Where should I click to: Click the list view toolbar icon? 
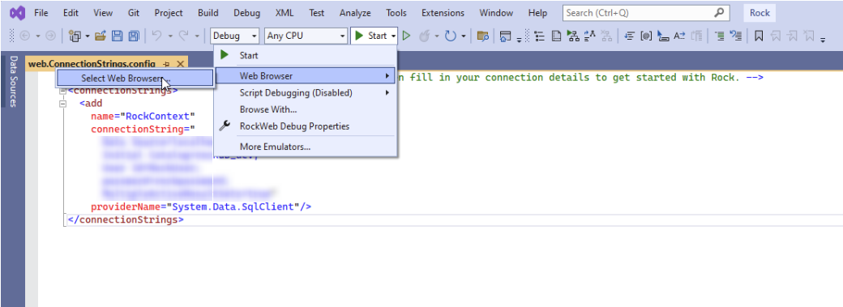(x=540, y=36)
